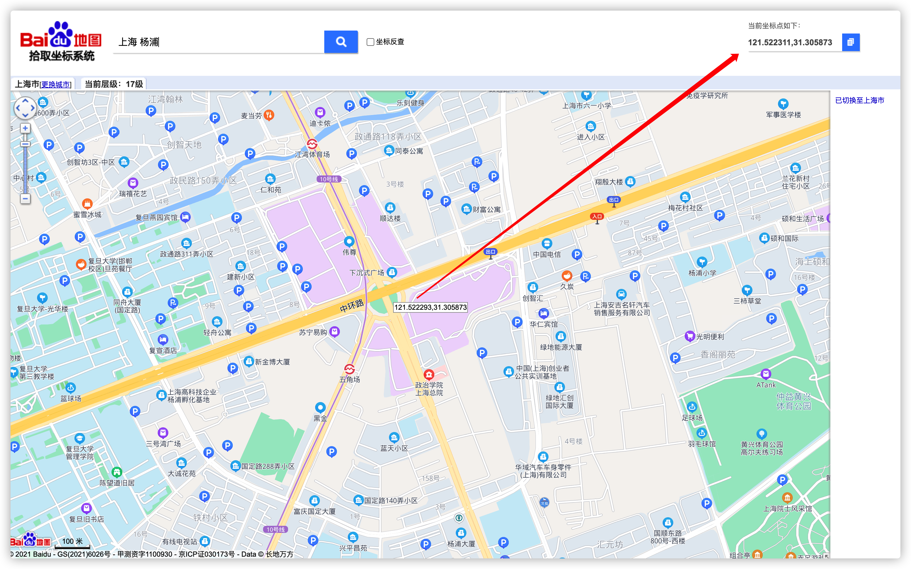Click the 江湾体育场 metro station icon
The width and height of the screenshot is (911, 569).
pyautogui.click(x=312, y=144)
